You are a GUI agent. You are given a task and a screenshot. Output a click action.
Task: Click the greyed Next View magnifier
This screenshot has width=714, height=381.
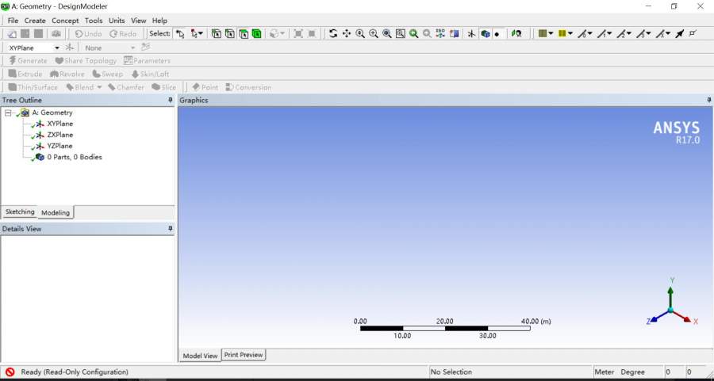pos(427,33)
